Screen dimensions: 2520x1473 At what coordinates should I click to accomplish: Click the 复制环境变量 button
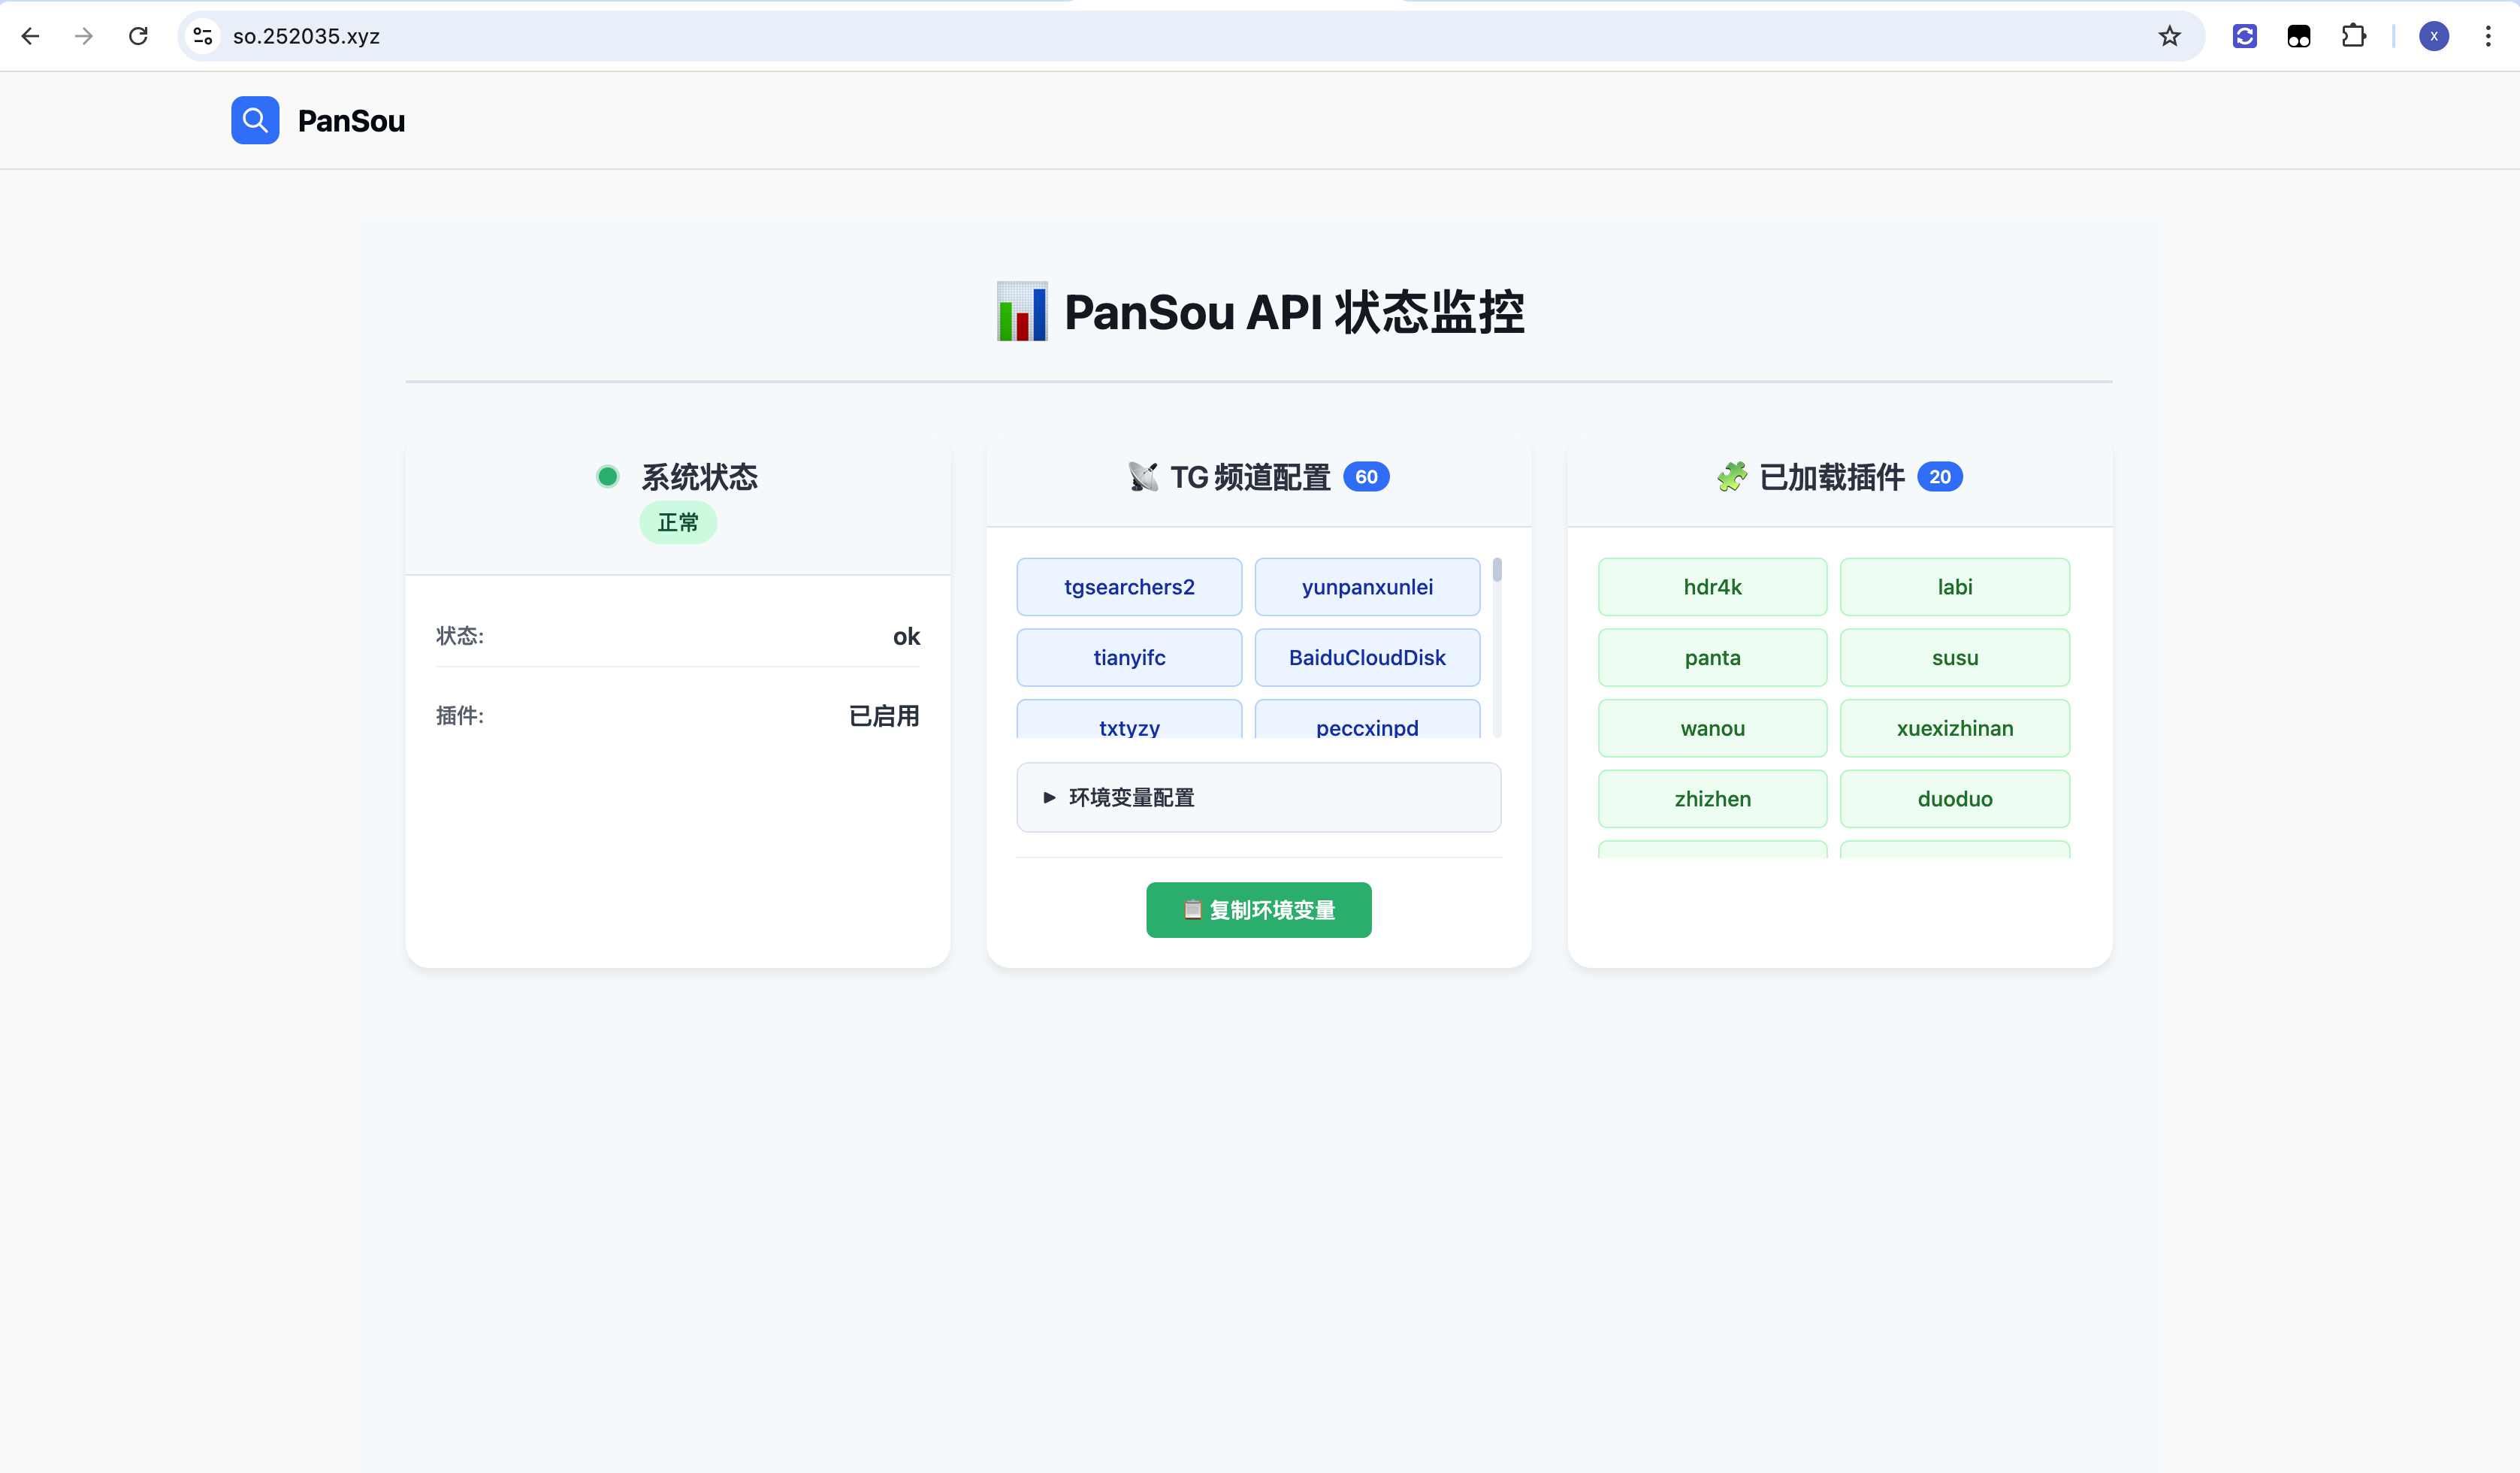pyautogui.click(x=1258, y=909)
